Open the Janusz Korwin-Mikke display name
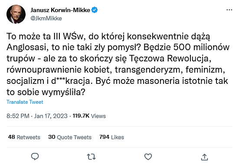This screenshot has height=166, width=239. click(x=60, y=10)
